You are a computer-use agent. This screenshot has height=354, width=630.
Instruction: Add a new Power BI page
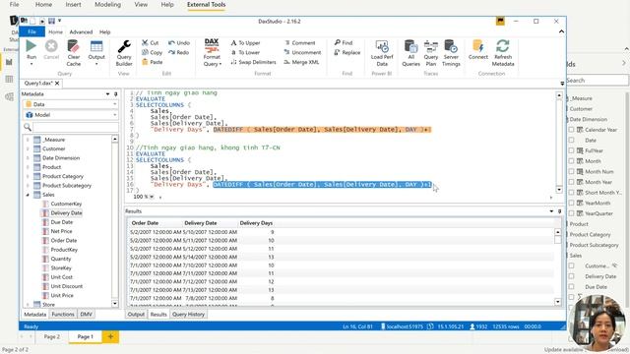[110, 336]
